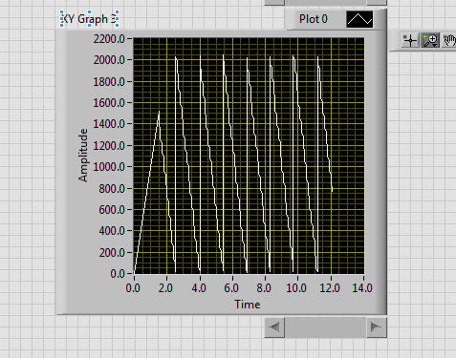Viewport: 456px width, 358px height.
Task: Click the Amplitude axis label
Action: point(83,156)
